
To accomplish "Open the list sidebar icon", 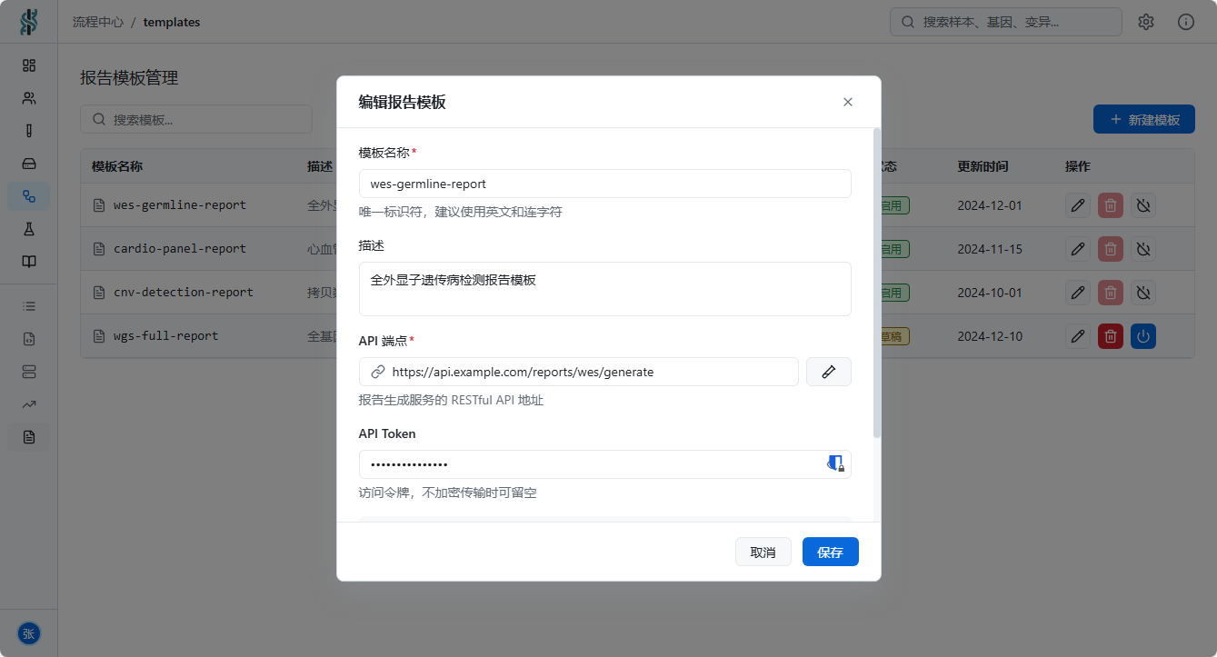I will 29,306.
